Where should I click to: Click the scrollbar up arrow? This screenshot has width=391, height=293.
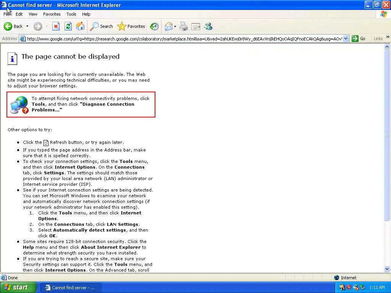click(387, 47)
